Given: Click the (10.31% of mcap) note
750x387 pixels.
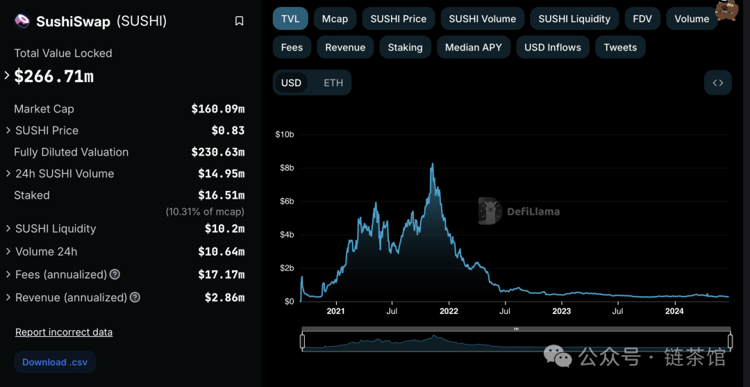Looking at the screenshot, I should click(205, 211).
